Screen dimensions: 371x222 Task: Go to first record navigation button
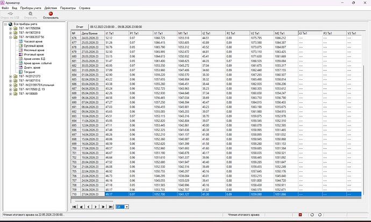[x=74, y=207]
